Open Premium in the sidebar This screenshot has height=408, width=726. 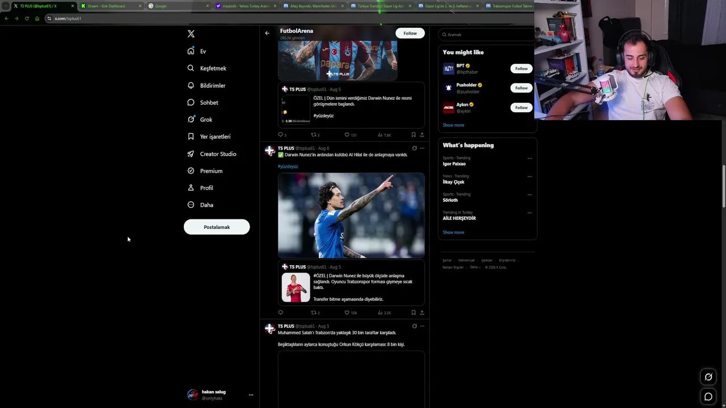pyautogui.click(x=205, y=171)
